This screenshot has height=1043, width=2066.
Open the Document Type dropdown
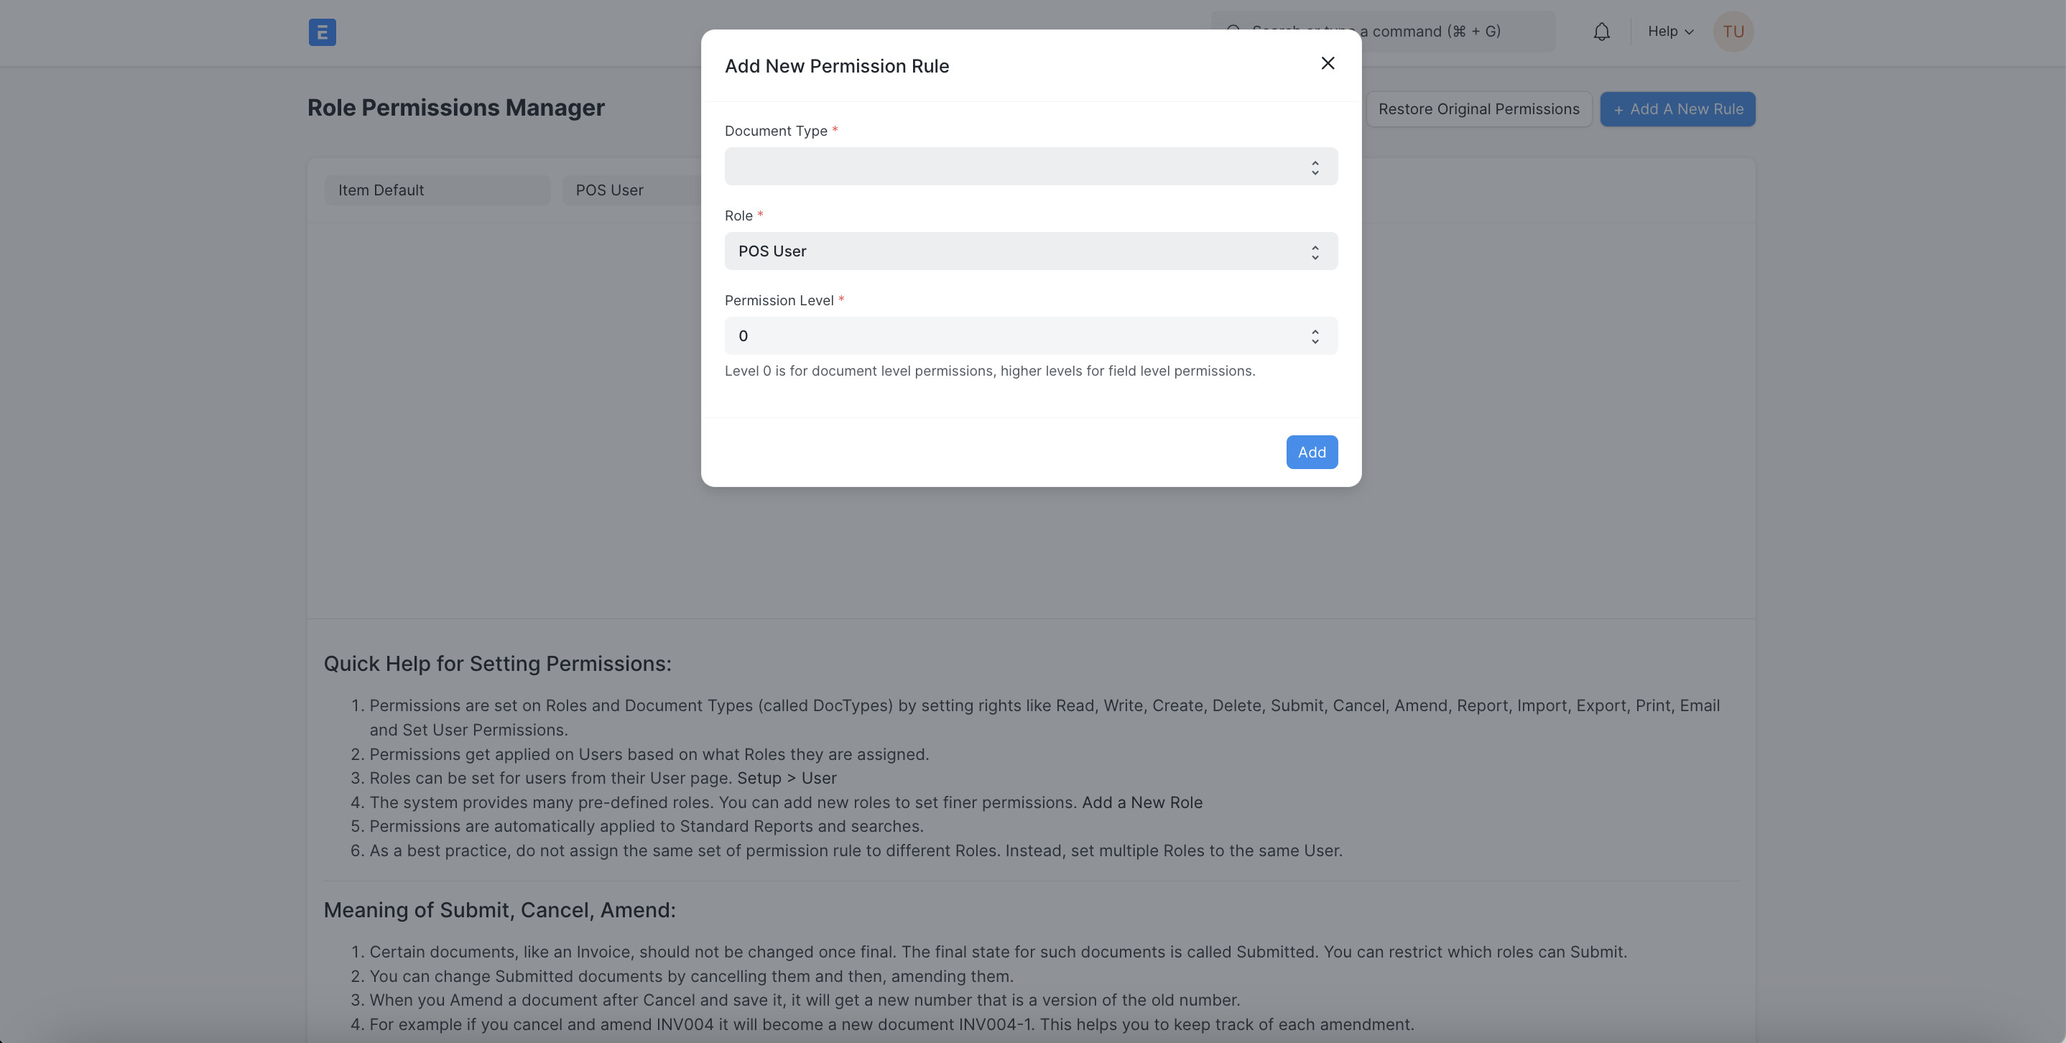tap(1031, 167)
